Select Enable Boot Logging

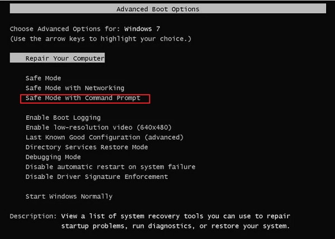(x=63, y=118)
